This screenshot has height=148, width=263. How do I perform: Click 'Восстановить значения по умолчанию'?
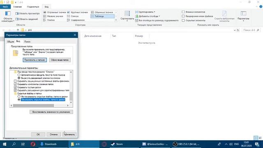51,112
